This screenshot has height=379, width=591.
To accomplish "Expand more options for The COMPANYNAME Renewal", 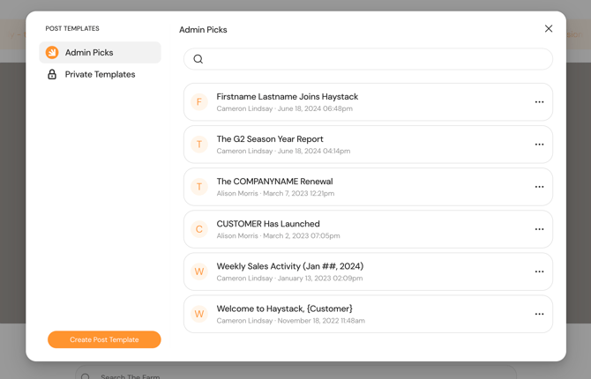I will [x=539, y=187].
